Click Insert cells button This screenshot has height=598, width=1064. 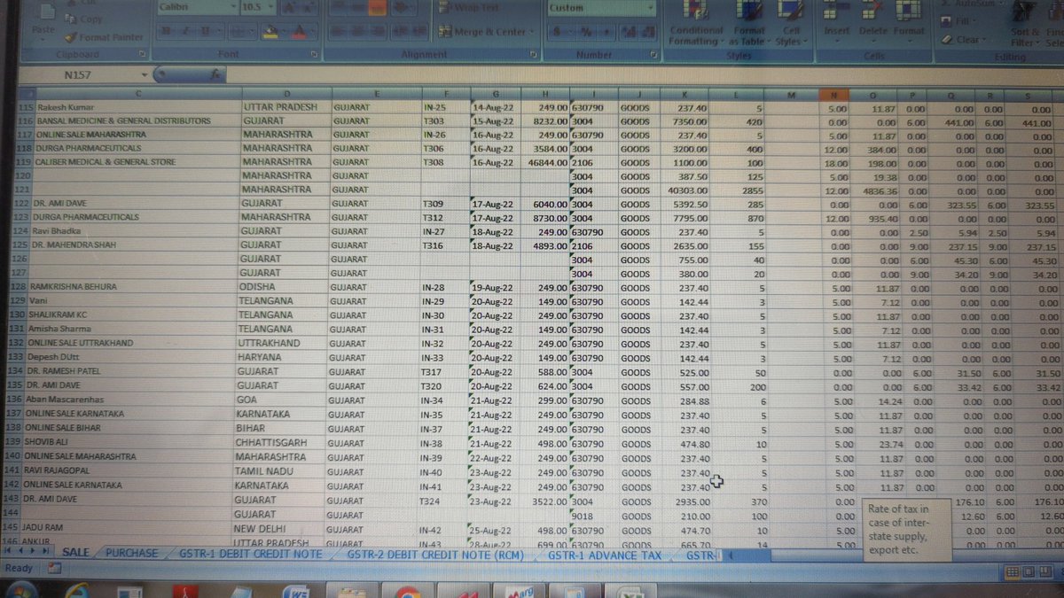(x=836, y=20)
